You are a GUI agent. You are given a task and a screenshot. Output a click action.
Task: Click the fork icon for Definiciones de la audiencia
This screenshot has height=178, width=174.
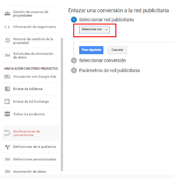tap(8, 147)
